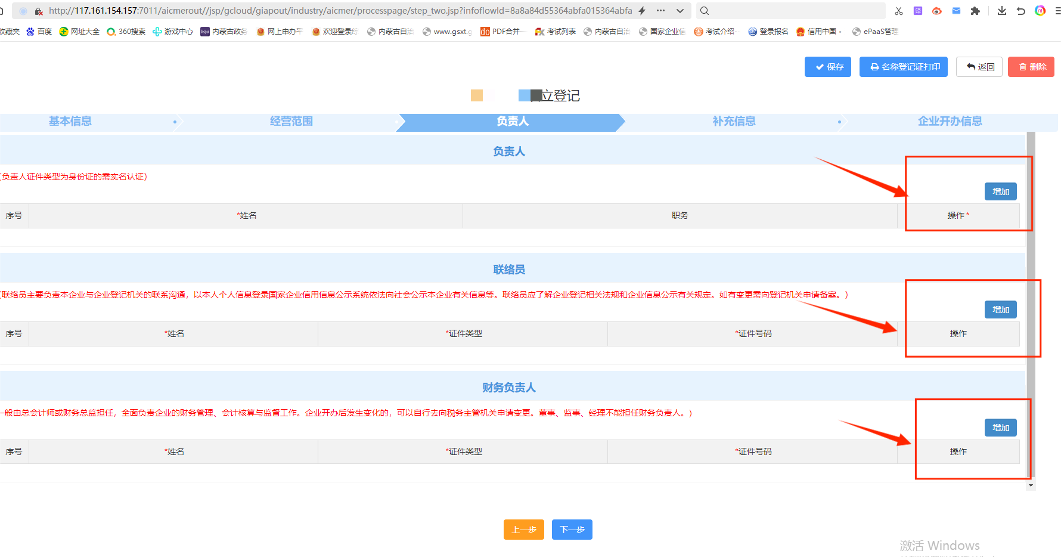Click the insecure lock icon in address bar
Viewport: 1061px width, 557px height.
point(39,11)
